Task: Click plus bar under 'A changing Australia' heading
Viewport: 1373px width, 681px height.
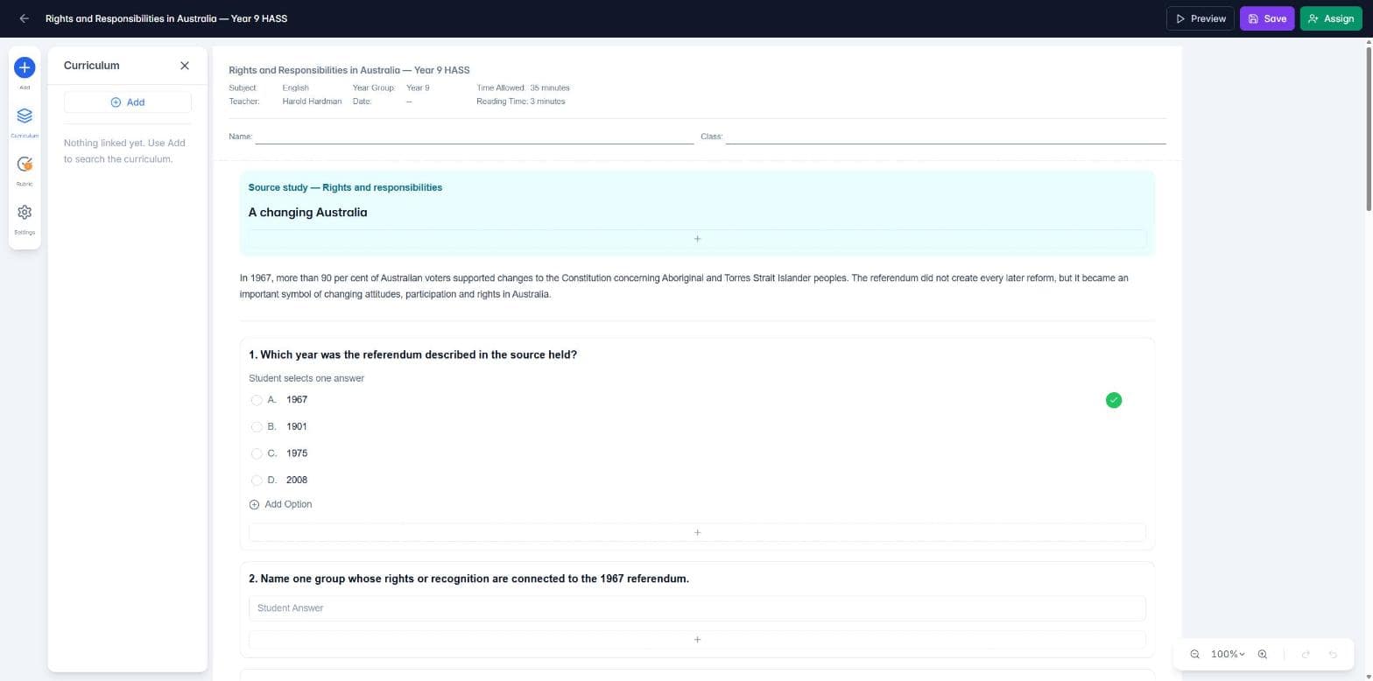Action: click(x=697, y=239)
